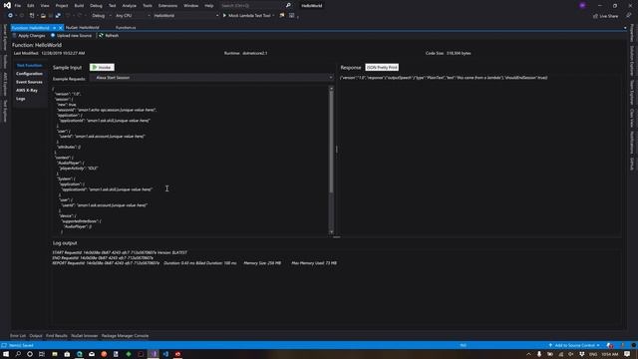This screenshot has height=359, width=638.
Task: Click the open file folder toolbar icon
Action: [x=43, y=16]
